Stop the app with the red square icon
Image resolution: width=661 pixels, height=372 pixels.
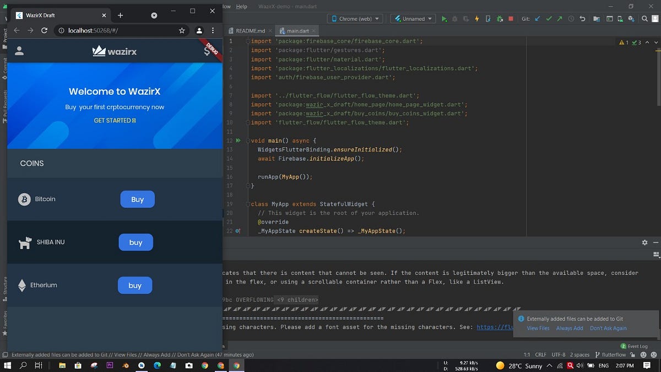tap(511, 18)
